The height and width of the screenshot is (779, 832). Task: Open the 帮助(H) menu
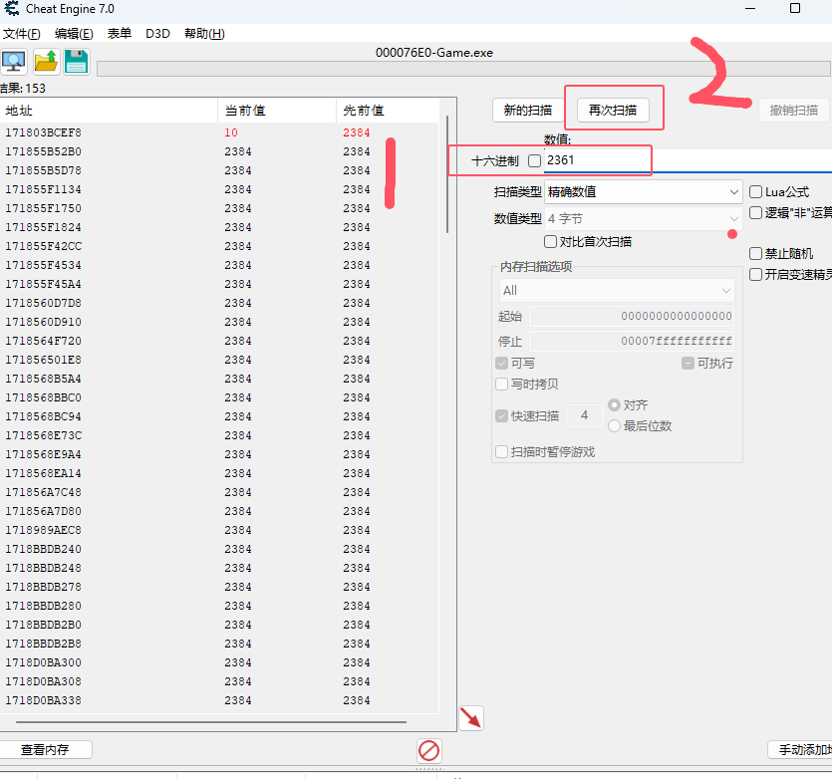point(204,34)
